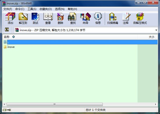The image size is (160, 114).
Task: Maximize the WinRAR window
Action: coord(145,2)
